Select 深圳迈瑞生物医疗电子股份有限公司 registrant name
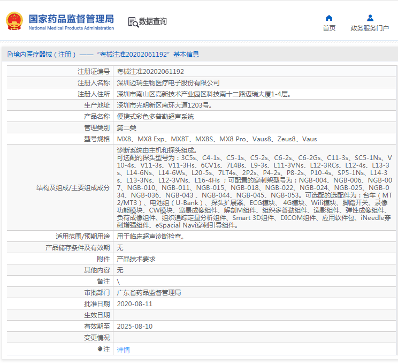Screen dimensions: 398x364 [168, 83]
